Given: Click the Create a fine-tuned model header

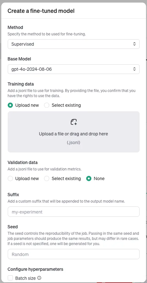Looking at the screenshot, I should 41,11.
